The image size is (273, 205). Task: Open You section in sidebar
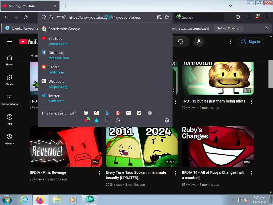tap(10, 119)
